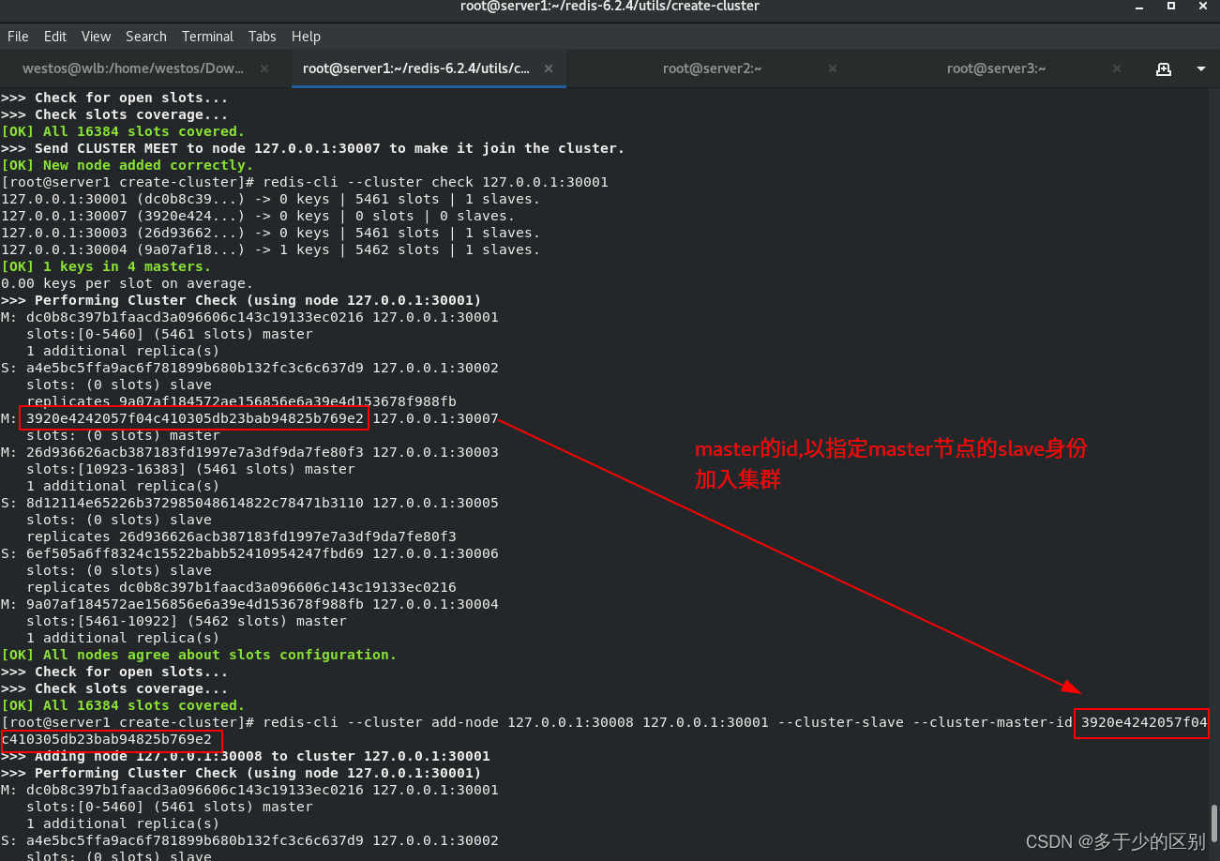
Task: Open the Terminal menu
Action: pyautogui.click(x=207, y=37)
